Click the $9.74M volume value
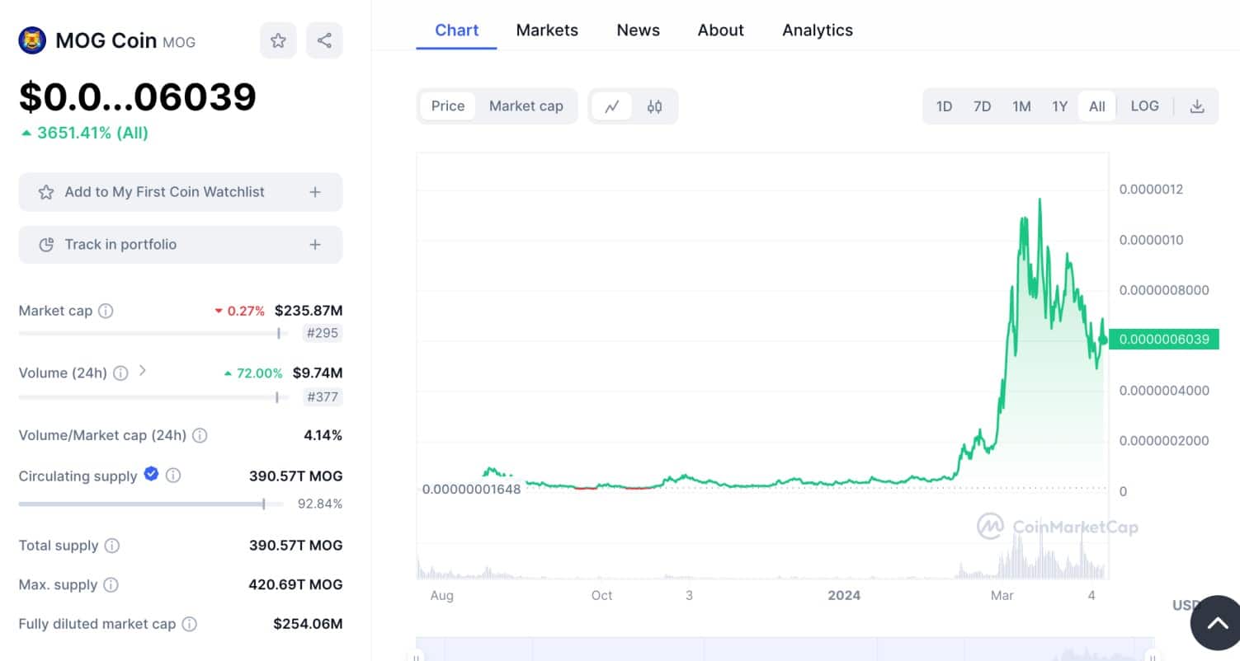The width and height of the screenshot is (1240, 661). (318, 373)
